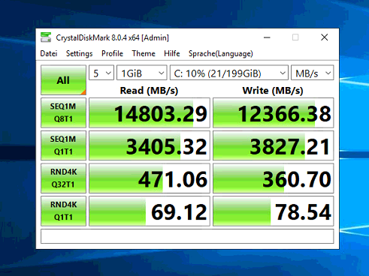Screen dimensions: 369x276
Task: Start the SEQ1M Q8T1 test
Action: tap(63, 112)
